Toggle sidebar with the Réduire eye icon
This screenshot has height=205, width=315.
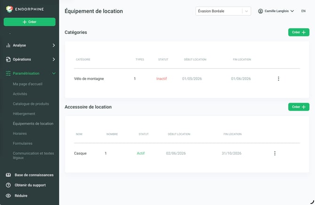coord(8,196)
